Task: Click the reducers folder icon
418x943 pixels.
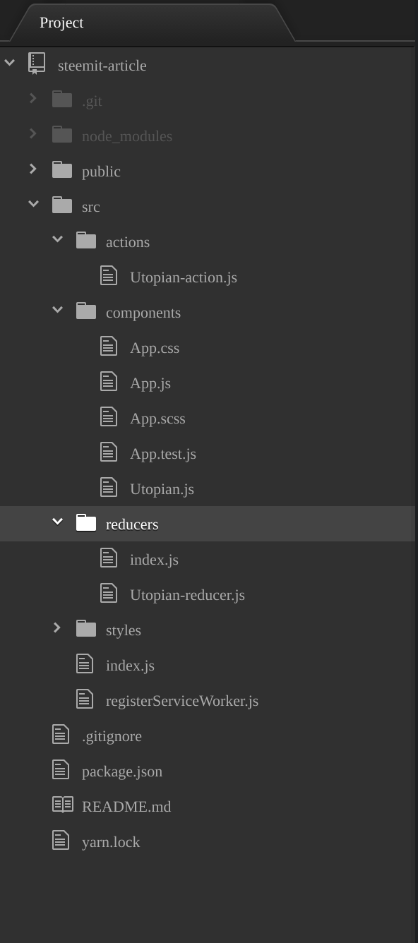Action: [86, 523]
